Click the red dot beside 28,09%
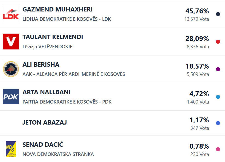Viewport: 225px width, 162px height. pyautogui.click(x=218, y=42)
